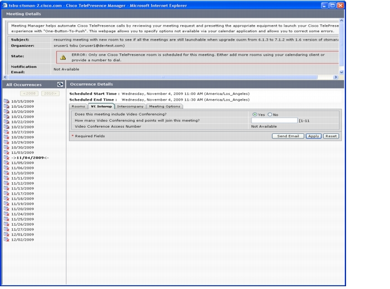Click the calendar icon beside 10/20/2009
This screenshot has width=390, height=289.
[7, 111]
